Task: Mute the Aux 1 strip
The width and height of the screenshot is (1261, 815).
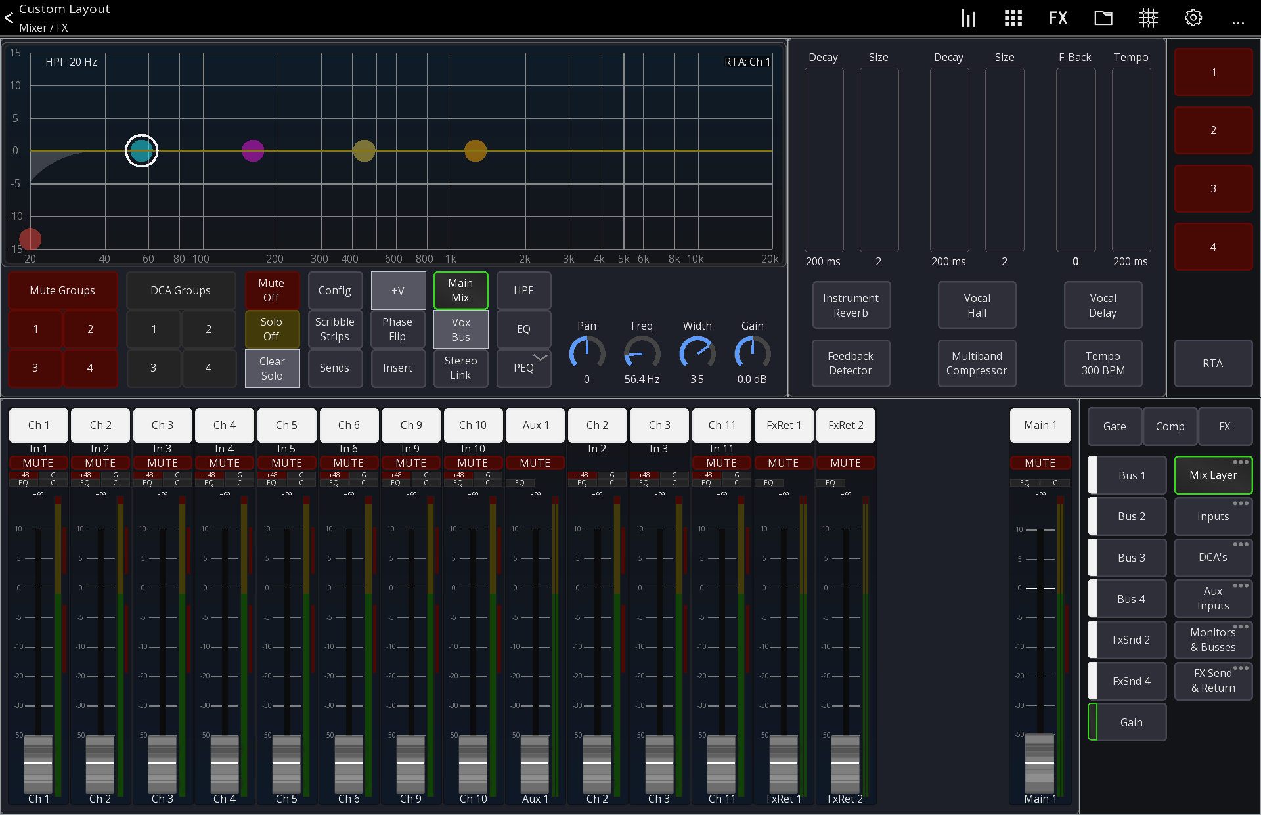Action: coord(535,463)
